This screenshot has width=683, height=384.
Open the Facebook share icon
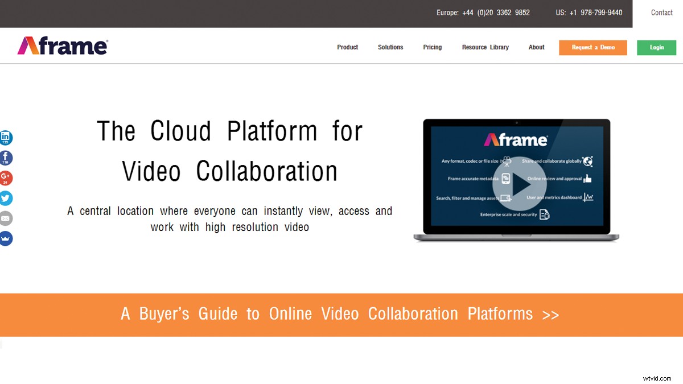tap(6, 158)
